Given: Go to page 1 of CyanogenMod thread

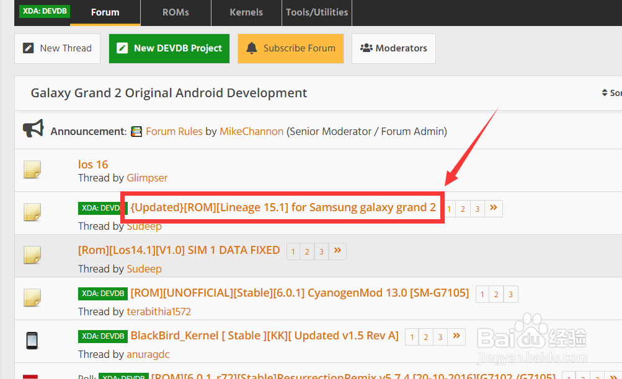Looking at the screenshot, I should [x=482, y=294].
